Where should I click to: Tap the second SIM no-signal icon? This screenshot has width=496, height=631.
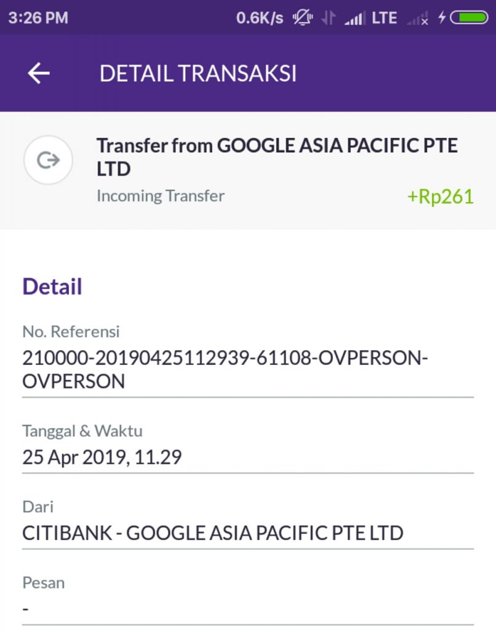417,18
